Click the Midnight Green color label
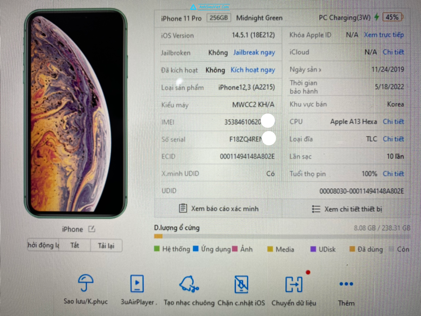This screenshot has height=316, width=421. coord(259,18)
